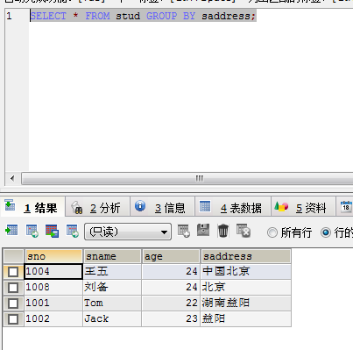Image resolution: width=353 pixels, height=350 pixels.
Task: Sort by the sno column header
Action: [x=53, y=256]
